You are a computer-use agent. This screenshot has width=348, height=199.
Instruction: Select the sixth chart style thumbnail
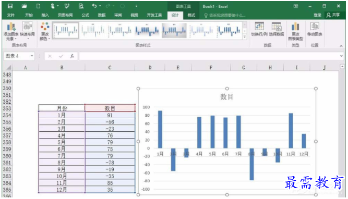[x=201, y=31]
